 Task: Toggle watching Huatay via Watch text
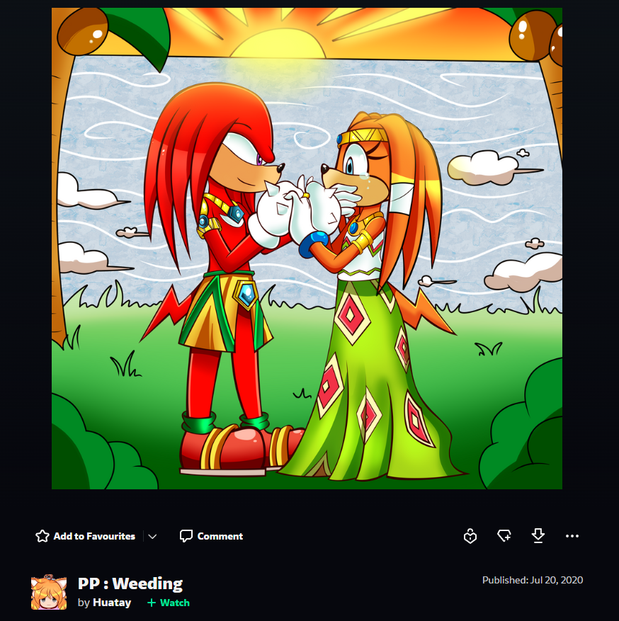pyautogui.click(x=175, y=603)
